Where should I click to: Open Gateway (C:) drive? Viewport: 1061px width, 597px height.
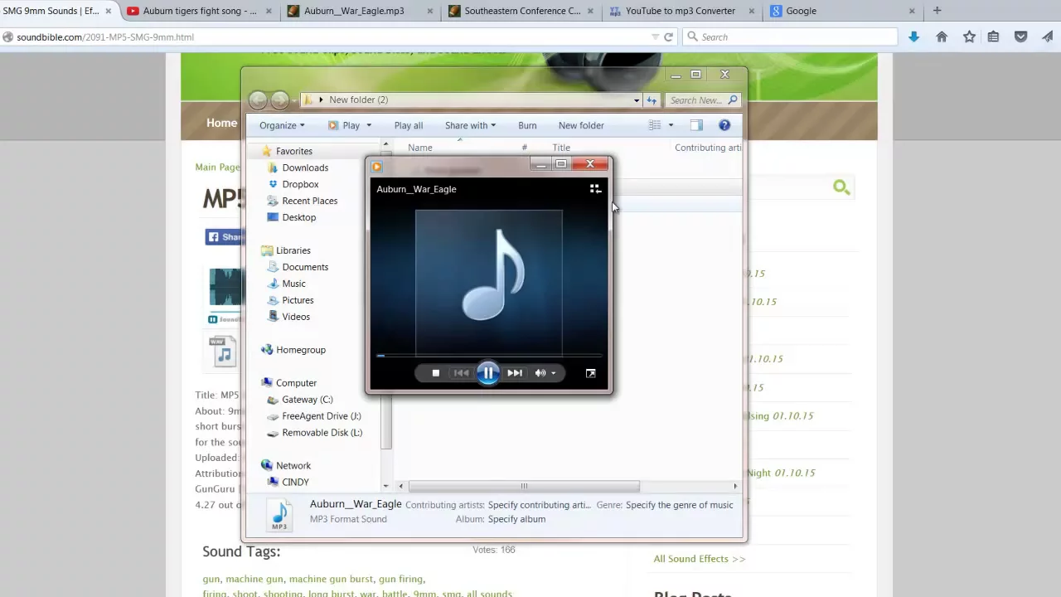point(307,400)
